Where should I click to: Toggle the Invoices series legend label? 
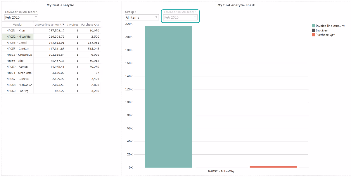[x=321, y=30]
